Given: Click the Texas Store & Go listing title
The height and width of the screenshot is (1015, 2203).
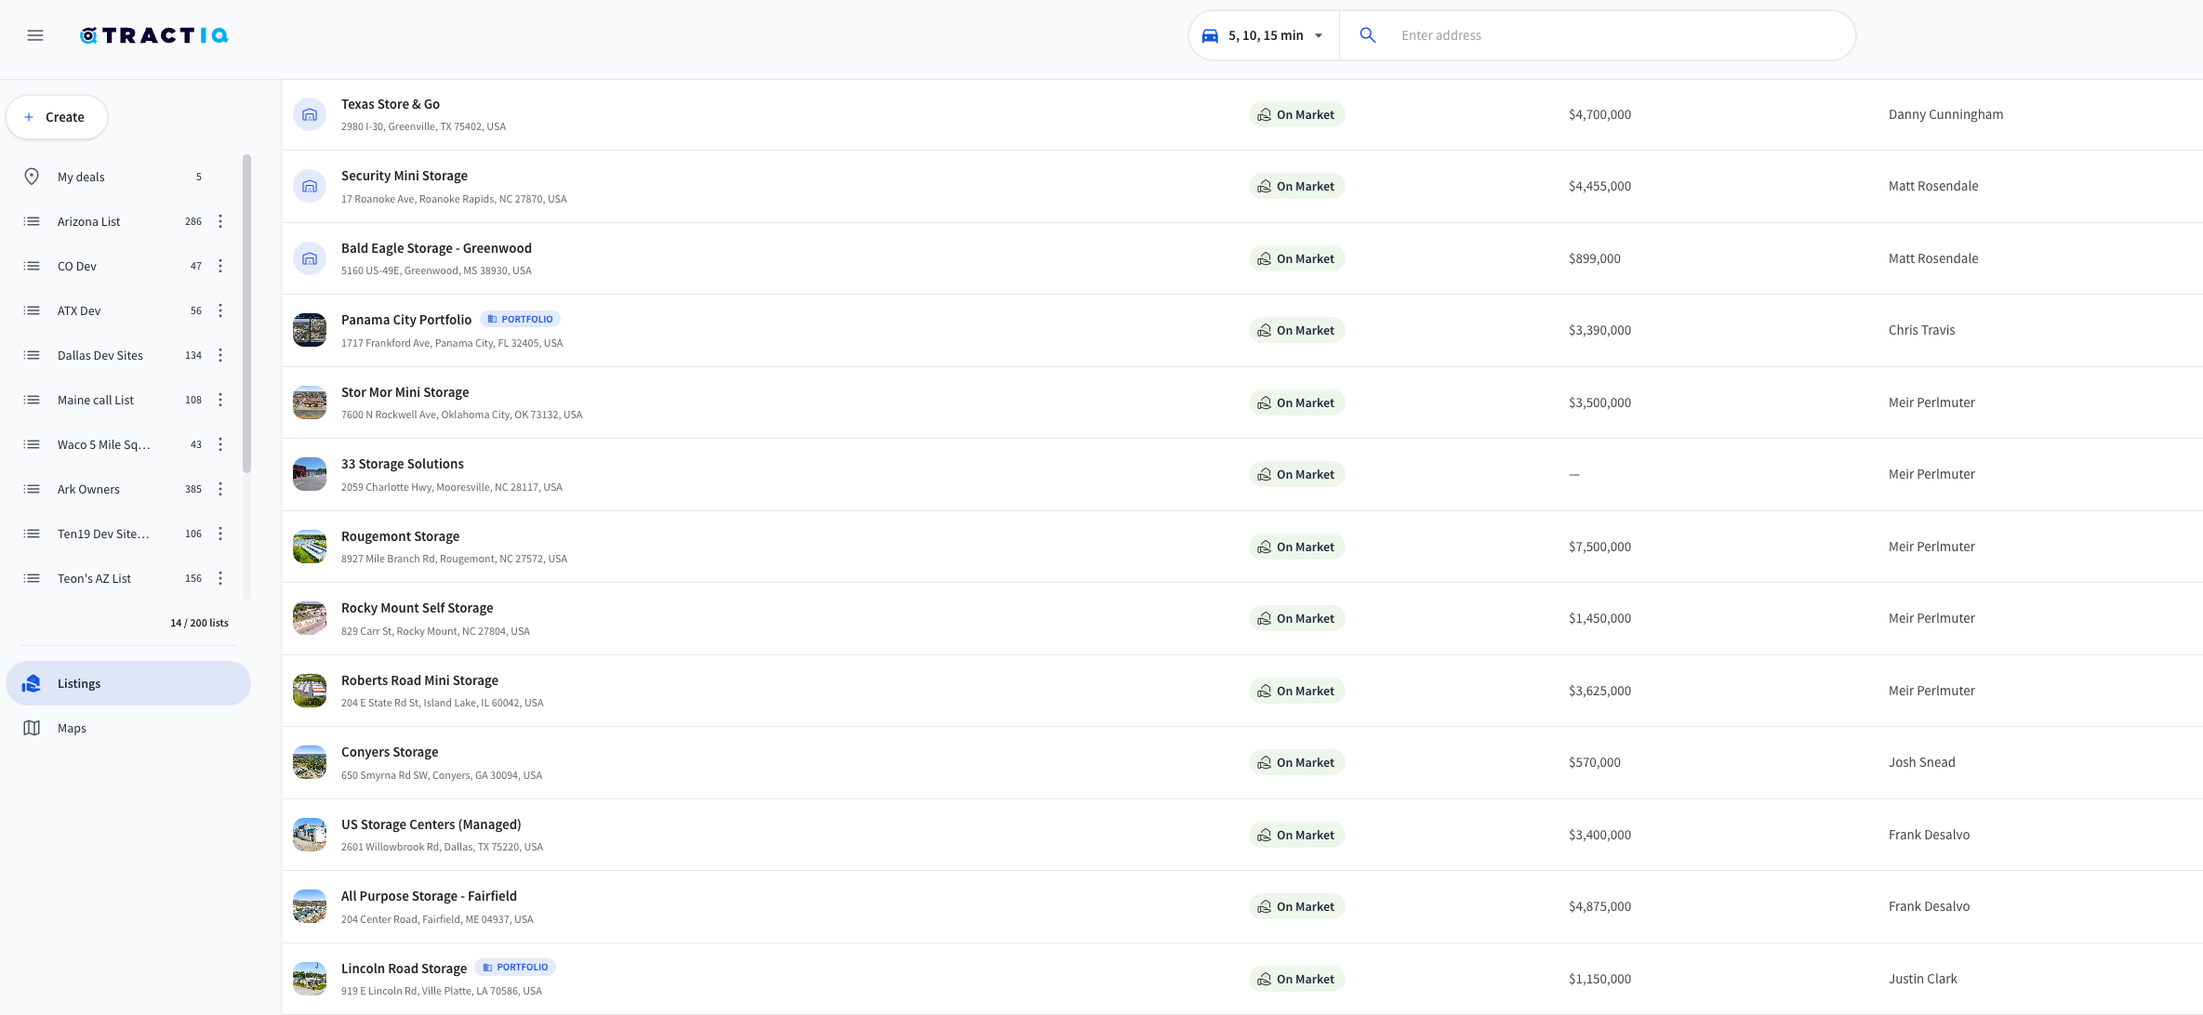Looking at the screenshot, I should click(x=391, y=104).
